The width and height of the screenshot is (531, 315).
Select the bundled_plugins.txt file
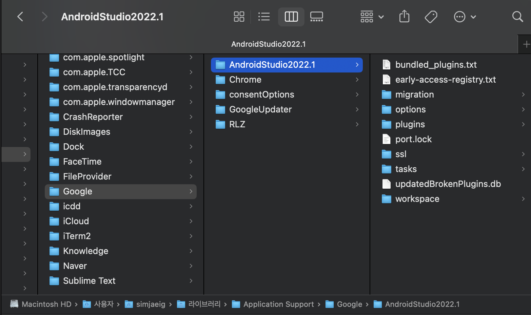436,65
